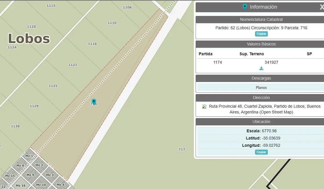Copy the Ubicación coordinates
The image size is (324, 189).
coord(261,152)
